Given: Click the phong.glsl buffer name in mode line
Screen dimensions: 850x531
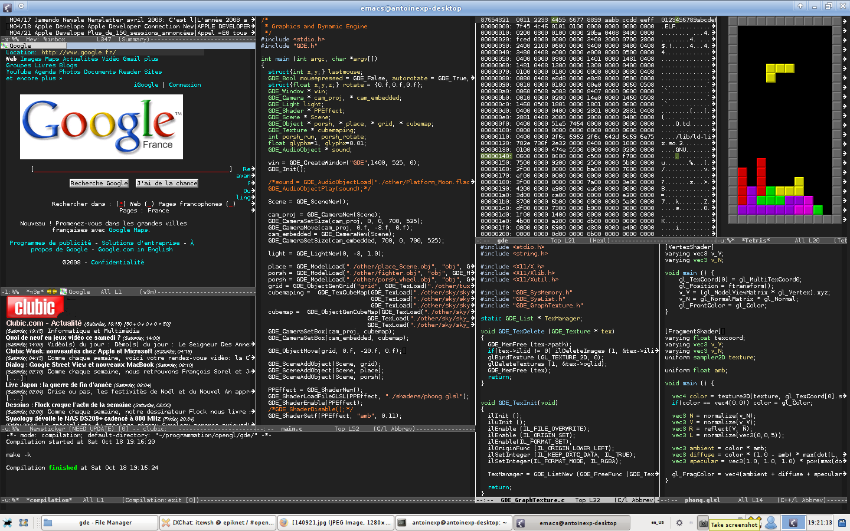Looking at the screenshot, I should (x=702, y=500).
